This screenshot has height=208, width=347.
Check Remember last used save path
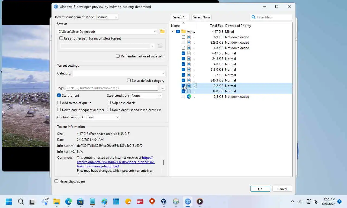[x=118, y=56]
